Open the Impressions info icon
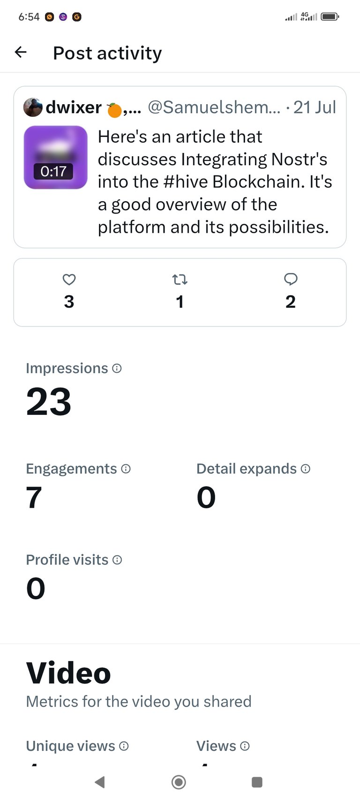This screenshot has width=360, height=801. pyautogui.click(x=117, y=368)
